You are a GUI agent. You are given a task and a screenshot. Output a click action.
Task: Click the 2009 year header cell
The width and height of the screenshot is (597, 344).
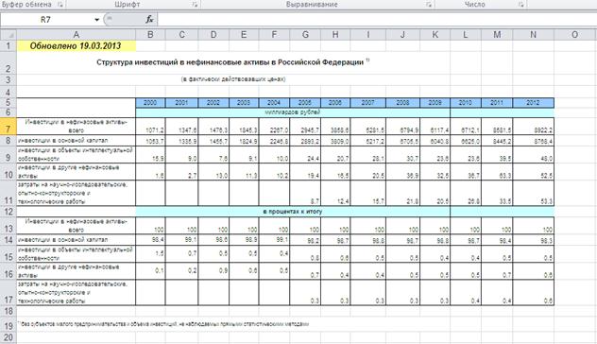435,102
